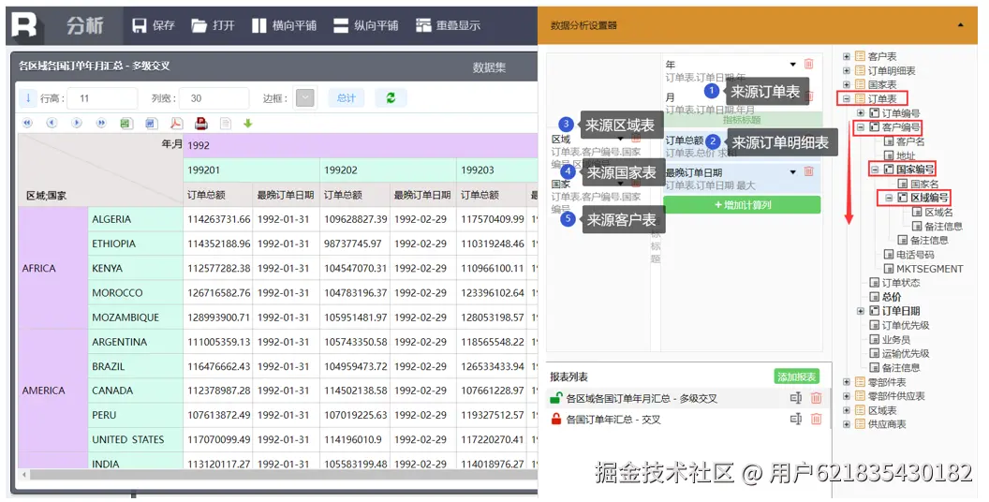This screenshot has width=989, height=502.
Task: Select the 客户名 field in tree
Action: click(x=910, y=141)
